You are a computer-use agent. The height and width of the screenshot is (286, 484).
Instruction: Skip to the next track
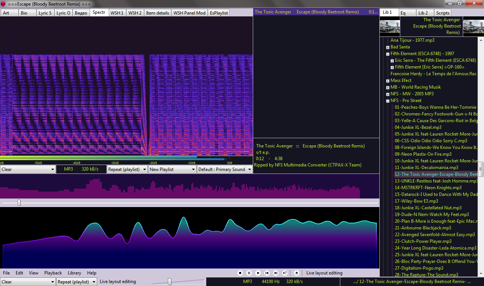click(x=276, y=273)
